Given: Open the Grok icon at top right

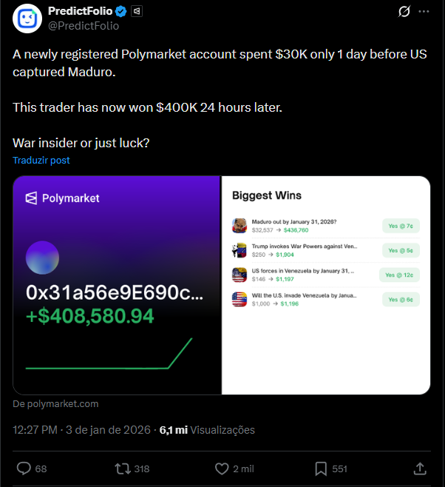Looking at the screenshot, I should [404, 12].
